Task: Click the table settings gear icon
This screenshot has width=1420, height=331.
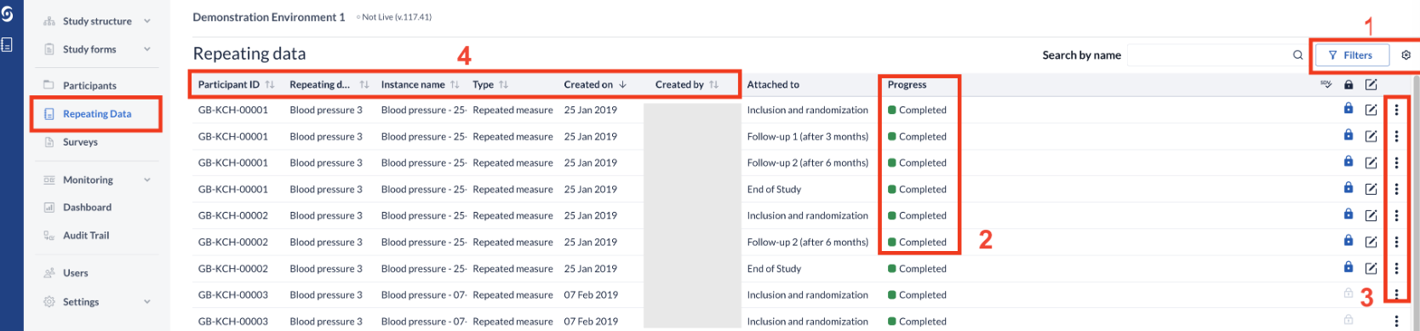Action: pyautogui.click(x=1406, y=55)
